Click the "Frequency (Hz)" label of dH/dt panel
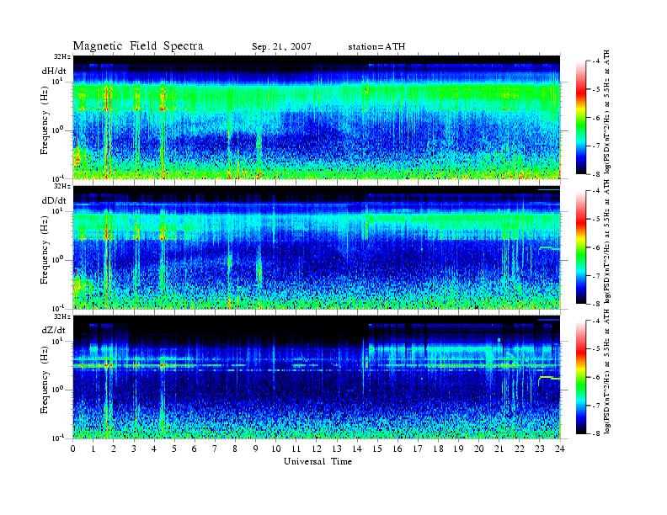Image resolution: width=667 pixels, height=515 pixels. pyautogui.click(x=45, y=120)
